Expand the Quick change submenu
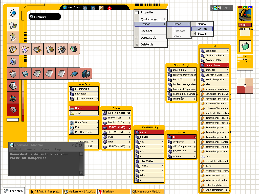This screenshot has width=259, height=194. [150, 19]
